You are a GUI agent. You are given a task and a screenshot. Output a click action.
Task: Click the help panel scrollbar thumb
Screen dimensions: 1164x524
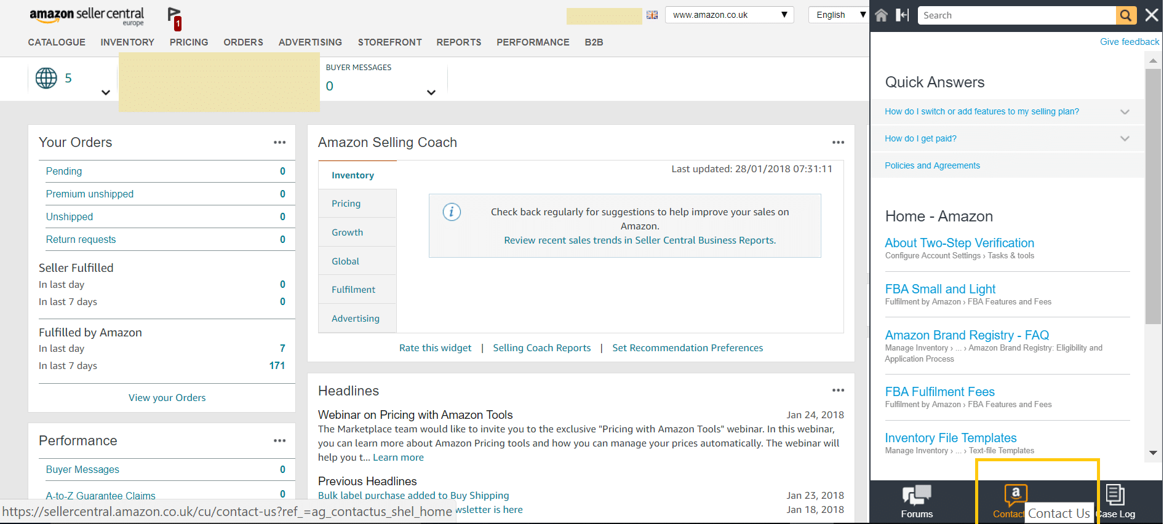(1153, 196)
